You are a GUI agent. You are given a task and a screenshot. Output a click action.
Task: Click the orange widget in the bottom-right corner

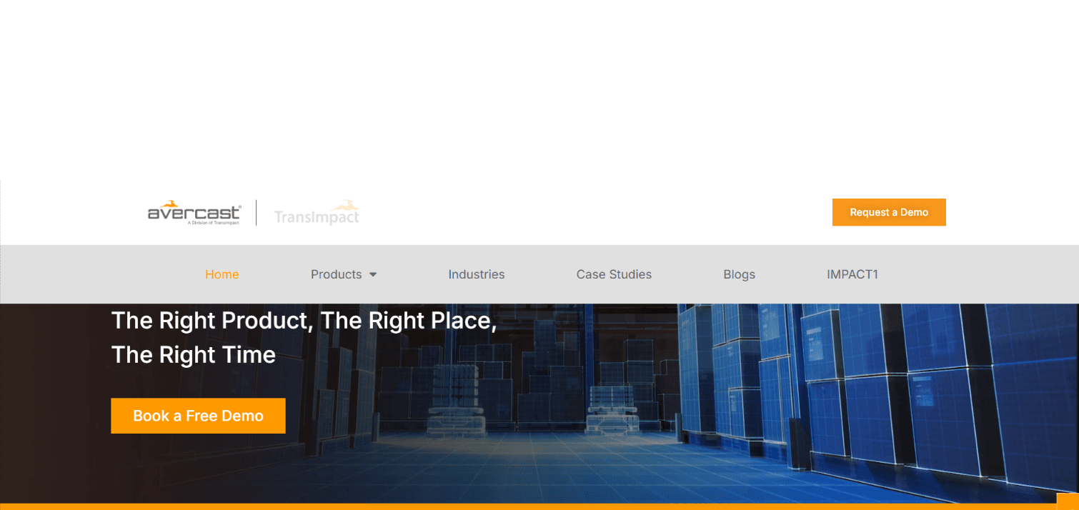point(1068,501)
